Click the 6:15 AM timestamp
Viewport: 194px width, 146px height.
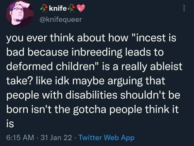(20, 138)
